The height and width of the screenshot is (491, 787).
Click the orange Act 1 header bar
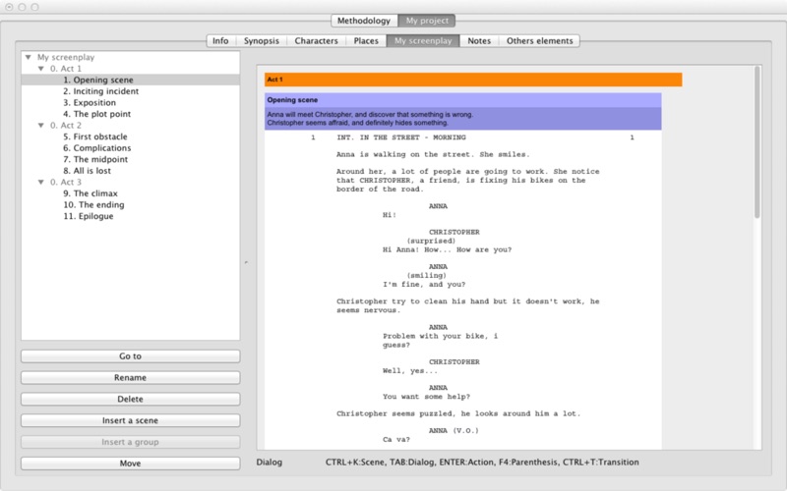[473, 80]
